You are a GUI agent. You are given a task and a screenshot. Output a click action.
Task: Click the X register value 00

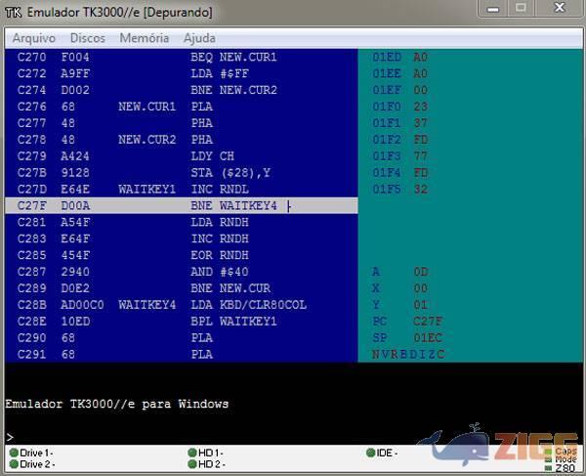pos(420,288)
